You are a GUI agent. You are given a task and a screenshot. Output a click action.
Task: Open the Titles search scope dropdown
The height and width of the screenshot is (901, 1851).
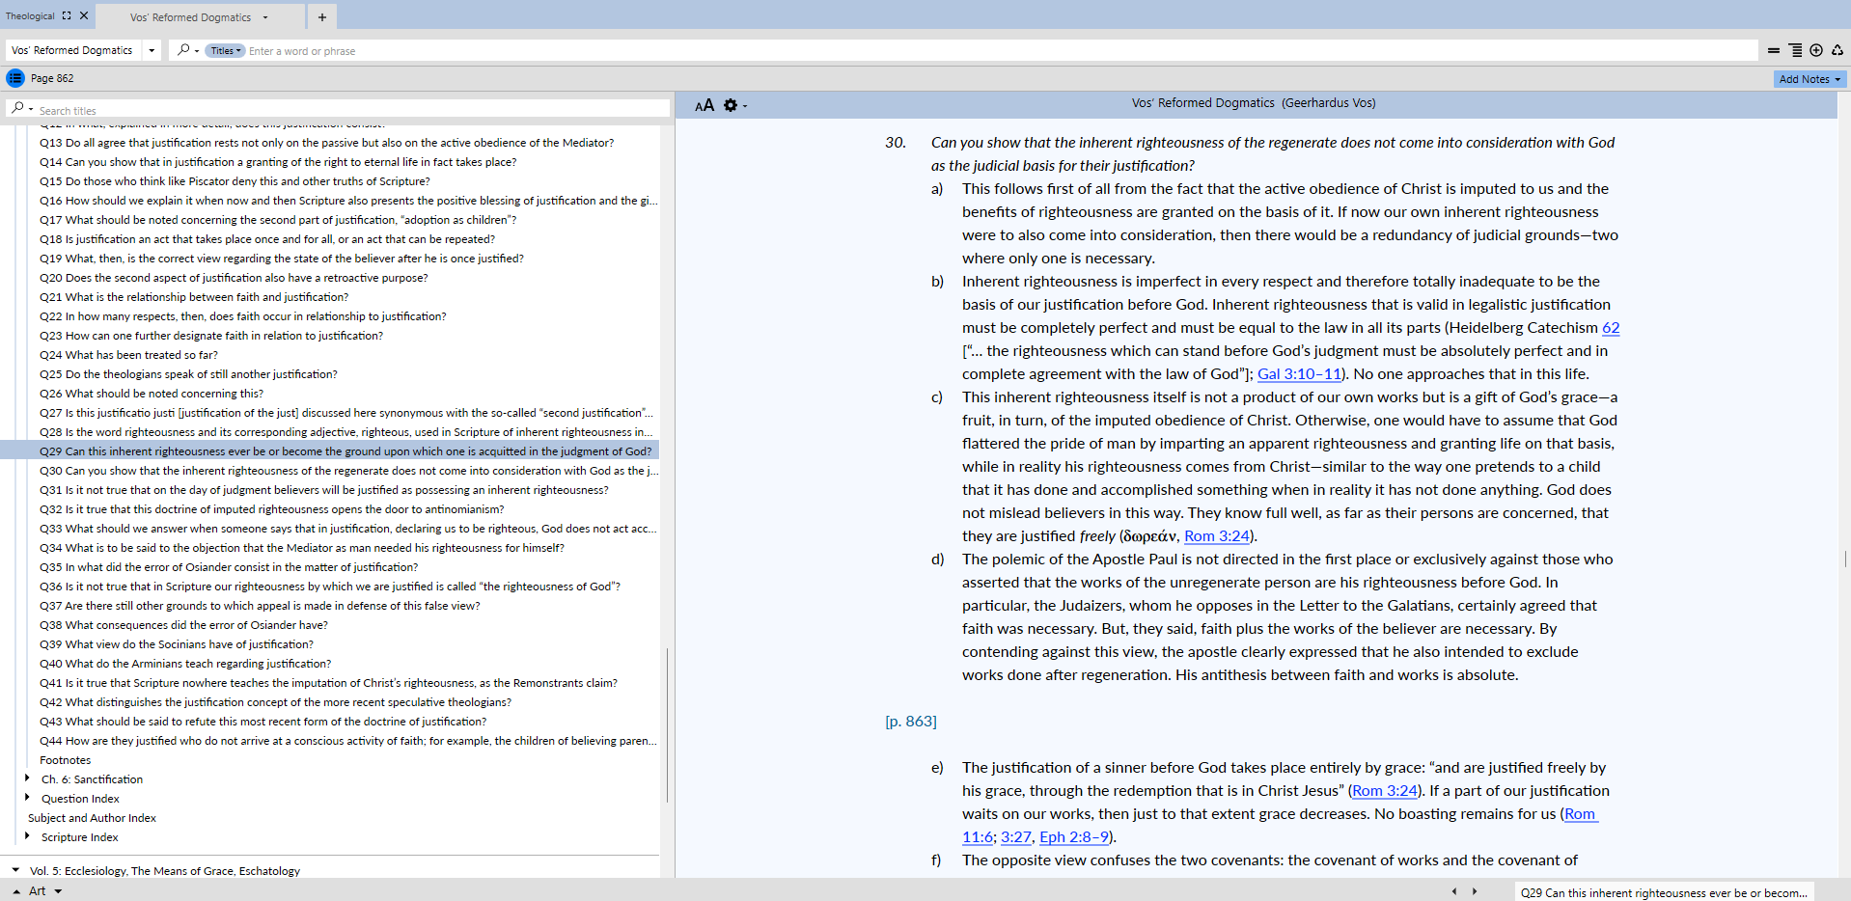click(226, 51)
